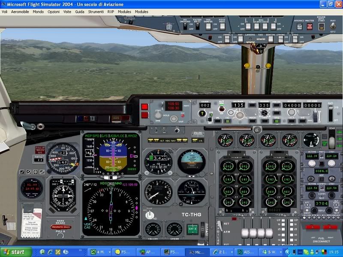This screenshot has height=257, width=343.
Task: Click the green CAT 2 button
Action: coord(192,229)
